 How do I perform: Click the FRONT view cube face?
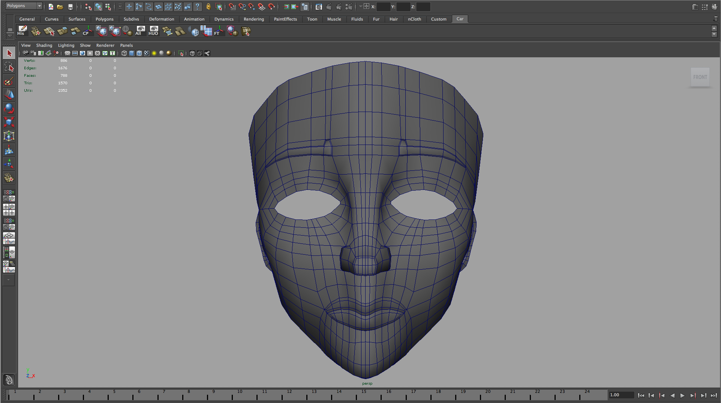coord(700,77)
